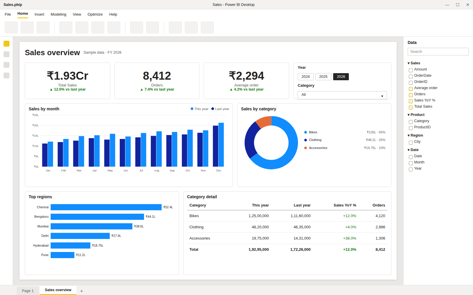Click the ₹1.93Cr Total Sales card
The image size is (473, 295).
point(67,81)
